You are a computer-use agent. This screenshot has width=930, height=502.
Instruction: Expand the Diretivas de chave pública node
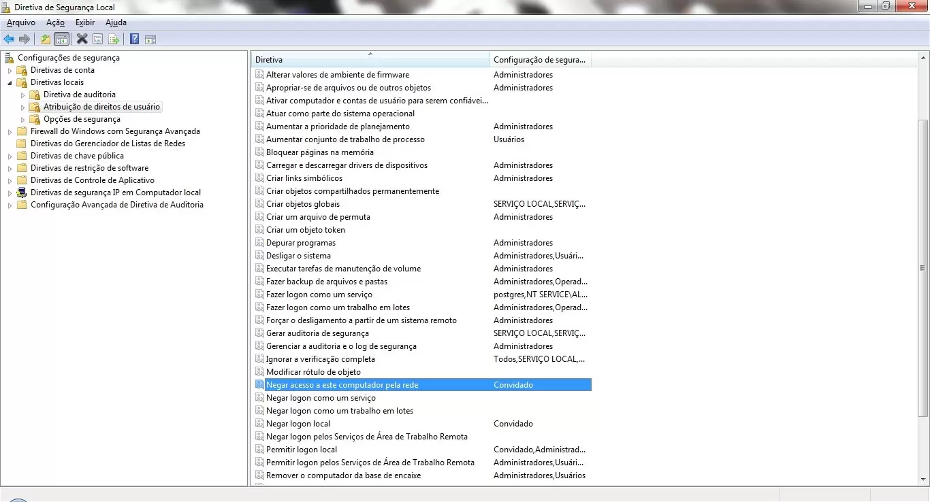tap(10, 156)
